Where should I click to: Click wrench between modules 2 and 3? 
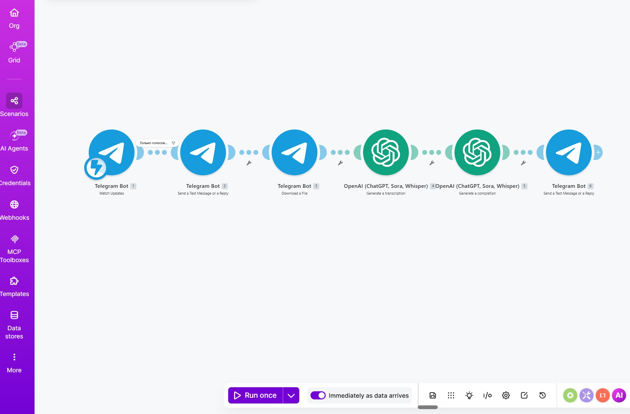tap(249, 163)
